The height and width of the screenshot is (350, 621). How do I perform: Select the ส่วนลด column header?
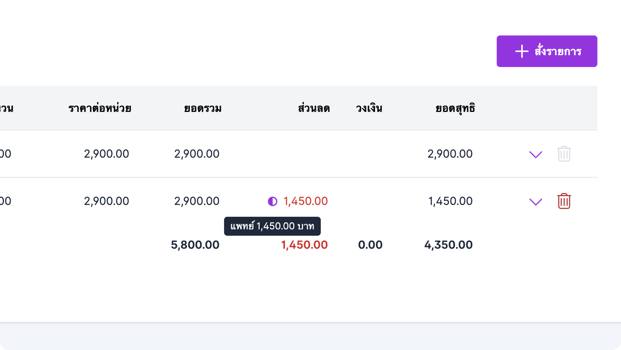[314, 108]
